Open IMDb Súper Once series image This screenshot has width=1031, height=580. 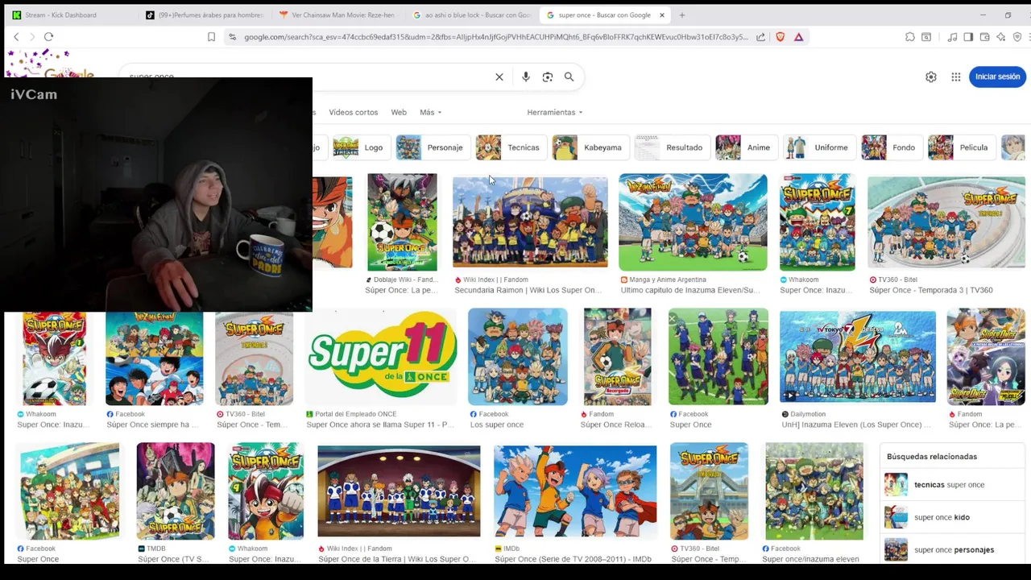pyautogui.click(x=575, y=491)
